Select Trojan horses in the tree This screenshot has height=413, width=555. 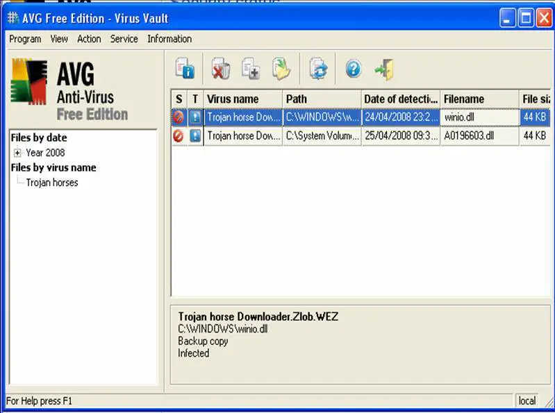pyautogui.click(x=52, y=183)
